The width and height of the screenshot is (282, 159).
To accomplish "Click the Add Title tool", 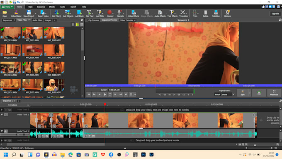I will (100, 14).
